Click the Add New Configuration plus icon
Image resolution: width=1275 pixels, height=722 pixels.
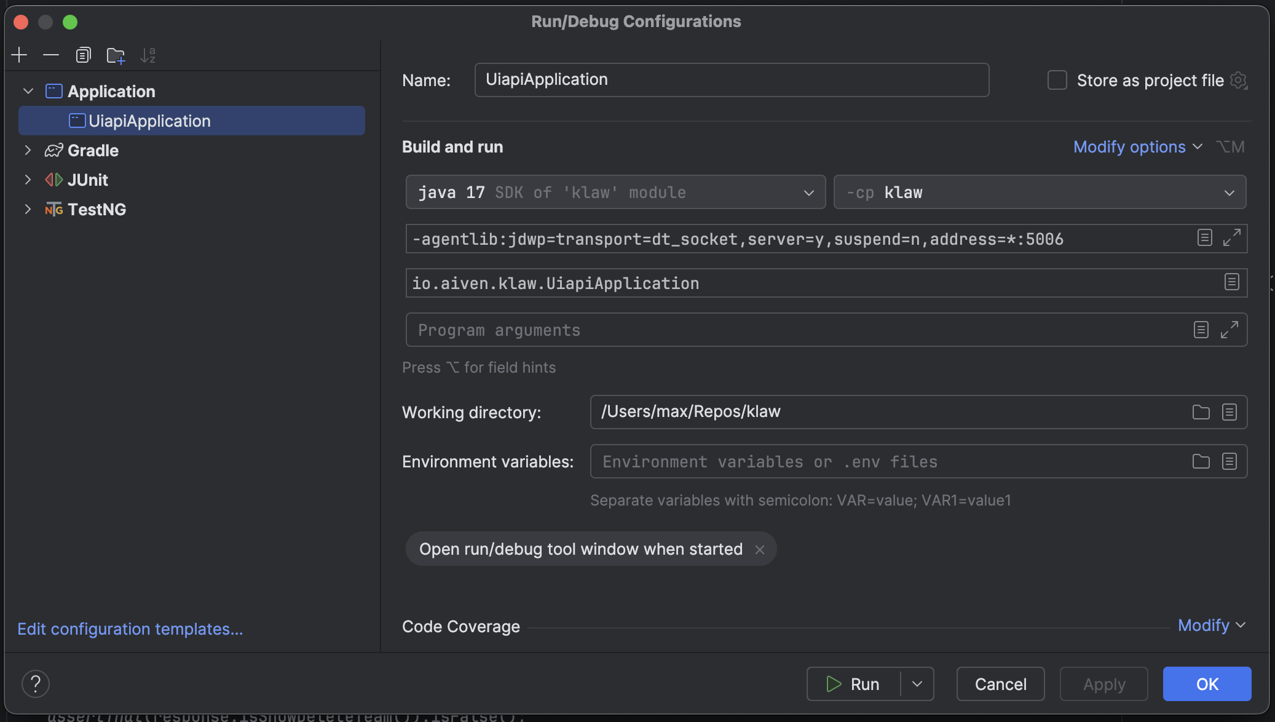point(19,55)
